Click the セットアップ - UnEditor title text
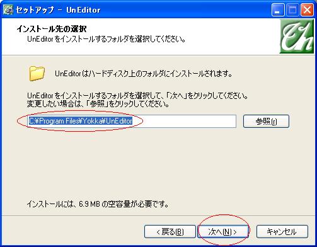Viewport: 317px width, 247px height. [58, 10]
